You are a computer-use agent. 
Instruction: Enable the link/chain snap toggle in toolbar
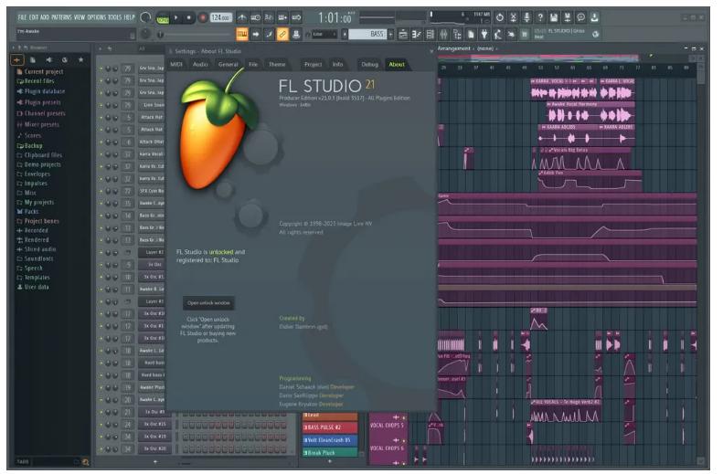tap(282, 34)
